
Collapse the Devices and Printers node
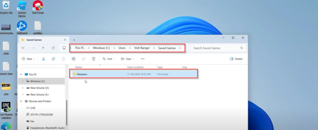pos(21,101)
